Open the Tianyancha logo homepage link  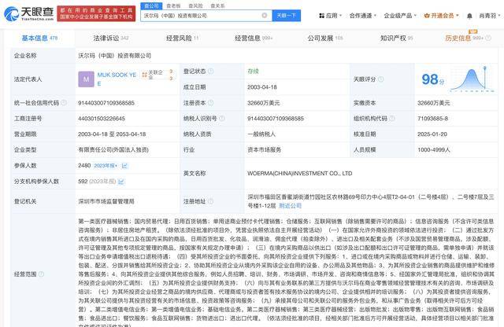tap(29, 13)
